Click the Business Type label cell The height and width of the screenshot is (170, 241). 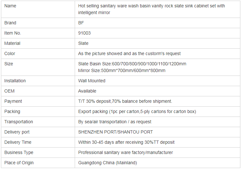38,153
